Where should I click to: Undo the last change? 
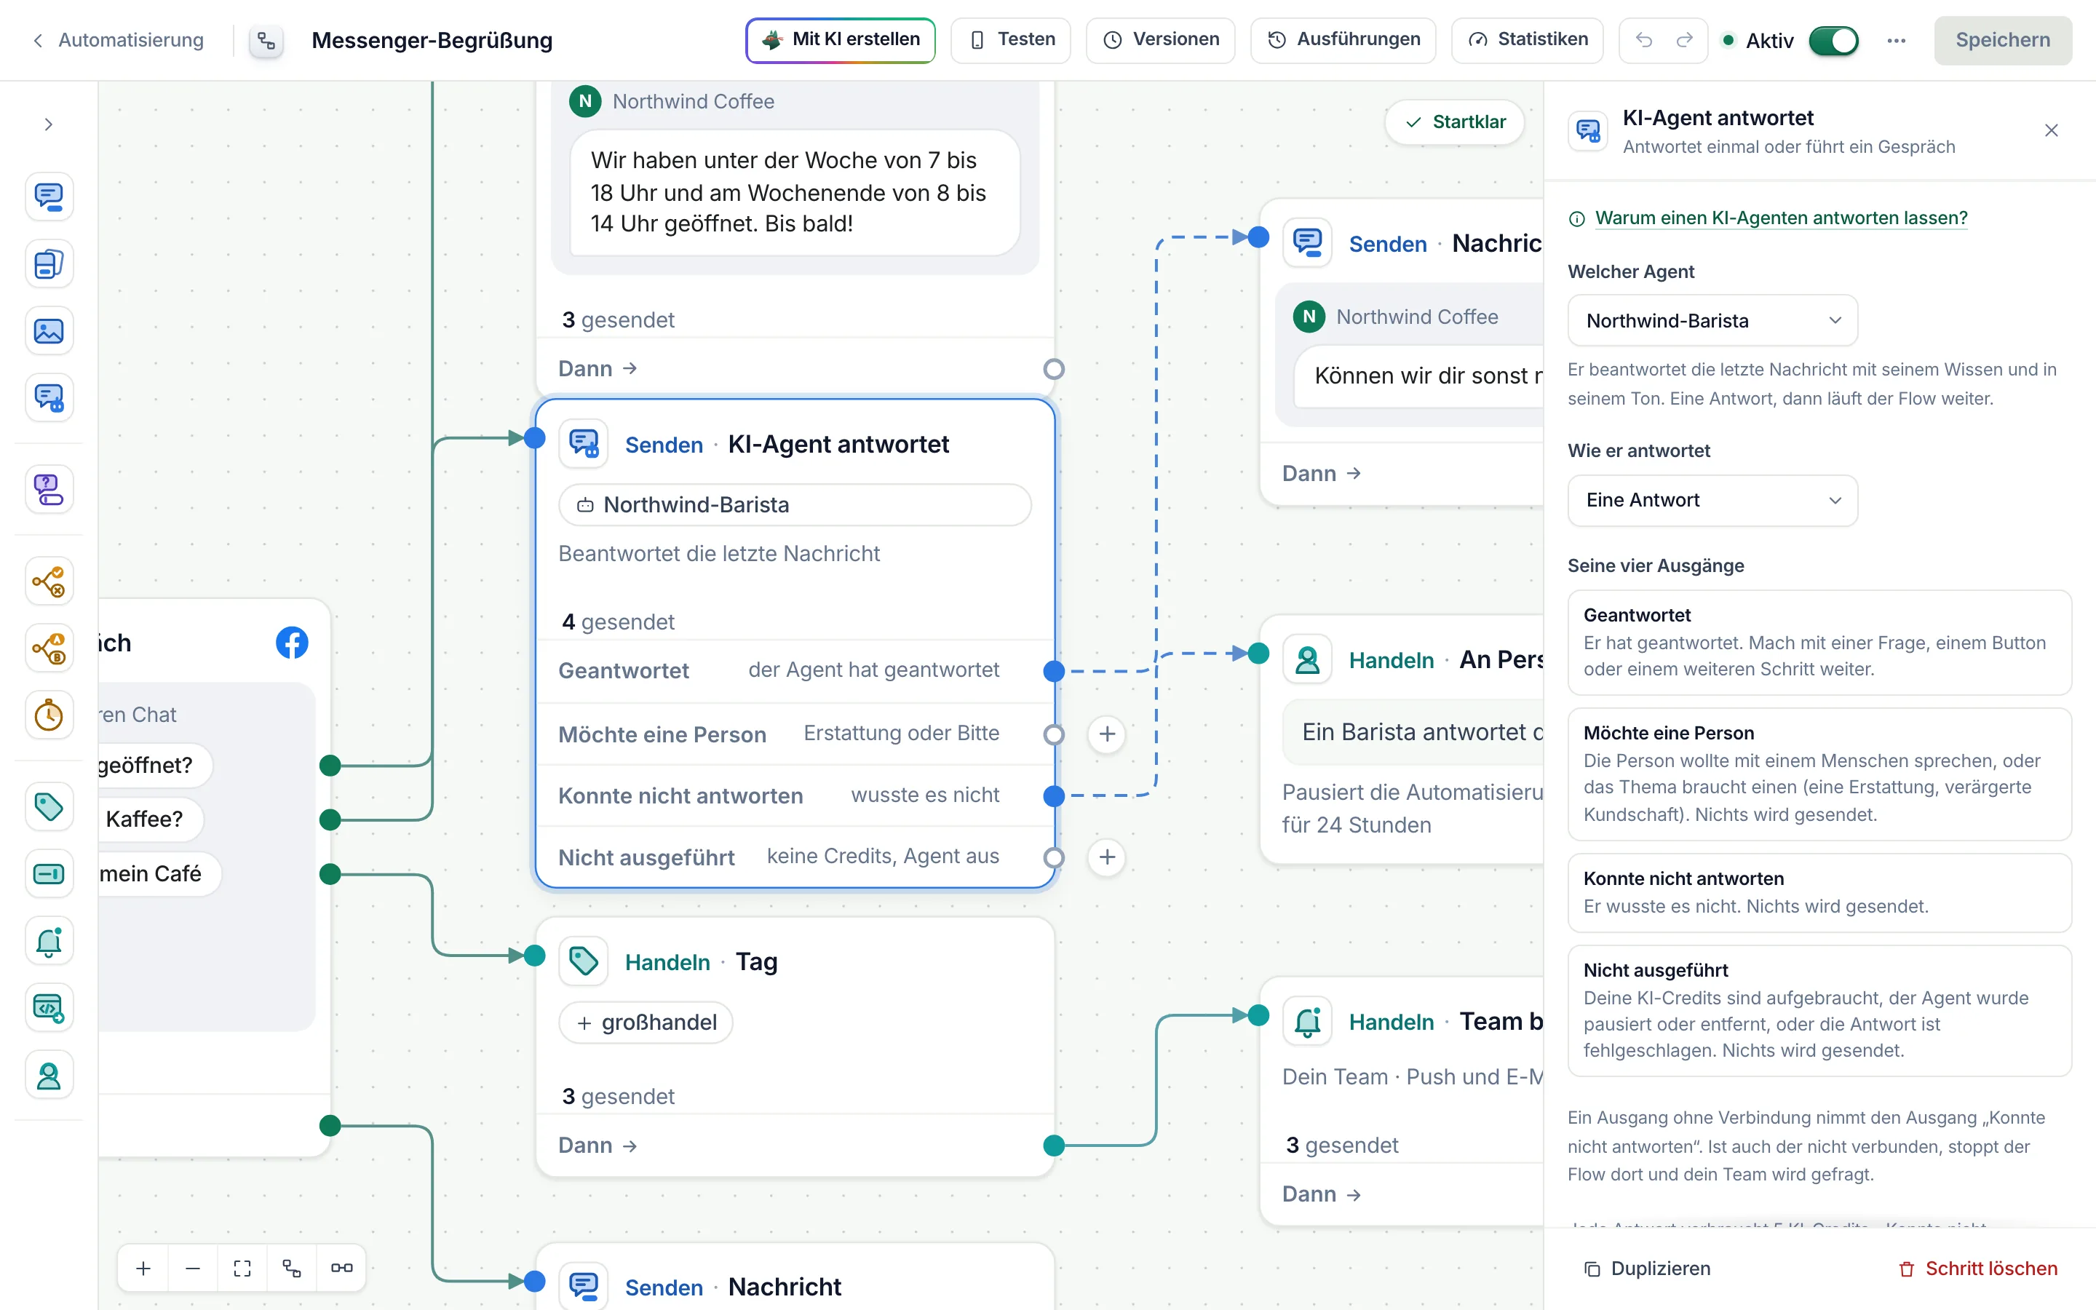pyautogui.click(x=1643, y=41)
